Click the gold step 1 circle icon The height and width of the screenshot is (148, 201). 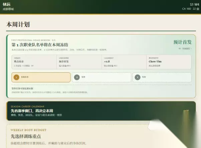[16, 77]
